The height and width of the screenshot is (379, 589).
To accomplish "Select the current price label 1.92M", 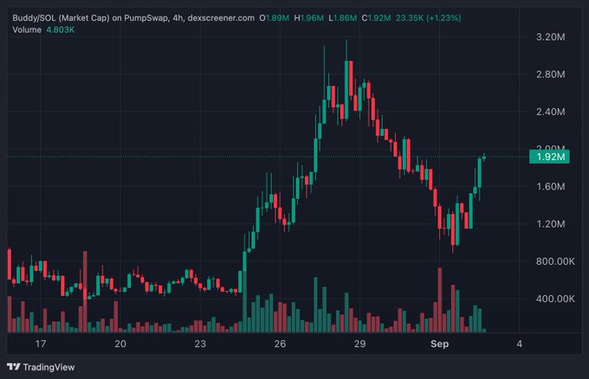I will click(x=549, y=157).
